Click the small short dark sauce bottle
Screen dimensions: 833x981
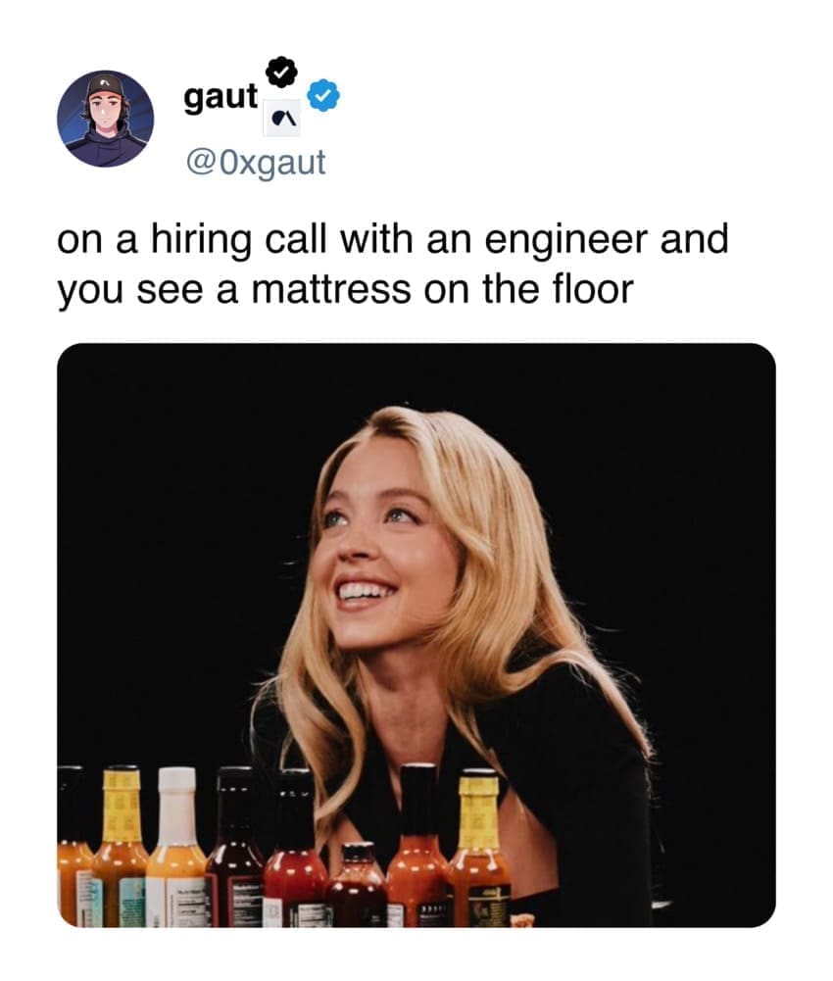(358, 884)
